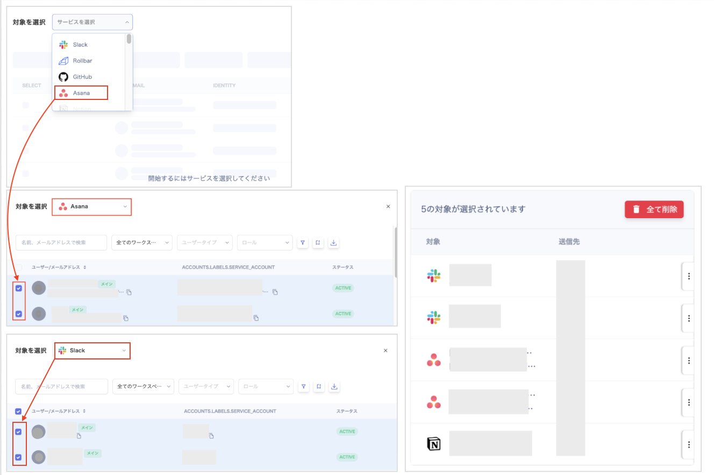Click the ACTIVE badge of the first Asana user

point(343,288)
